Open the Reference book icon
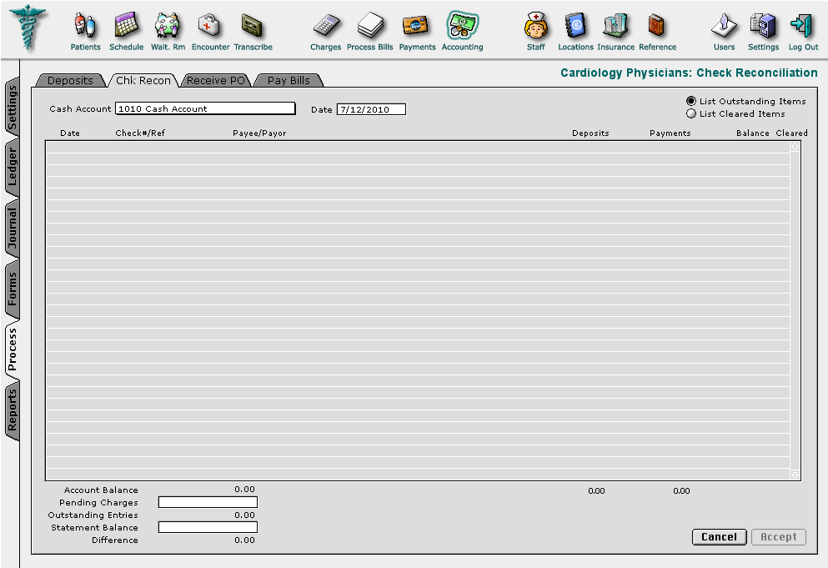The image size is (828, 568). click(657, 26)
